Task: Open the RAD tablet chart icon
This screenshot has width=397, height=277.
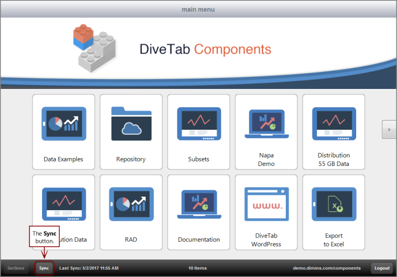Action: (x=132, y=204)
